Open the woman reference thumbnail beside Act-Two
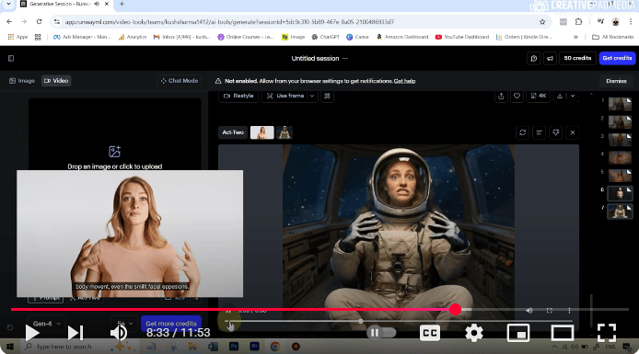Screen dimensions: 639x354 (262, 132)
